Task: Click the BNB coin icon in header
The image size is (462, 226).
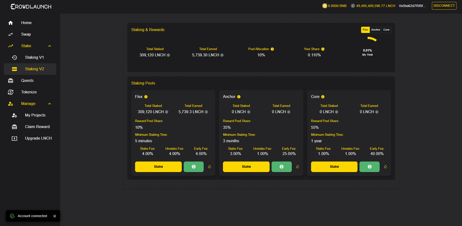Action: tap(325, 6)
